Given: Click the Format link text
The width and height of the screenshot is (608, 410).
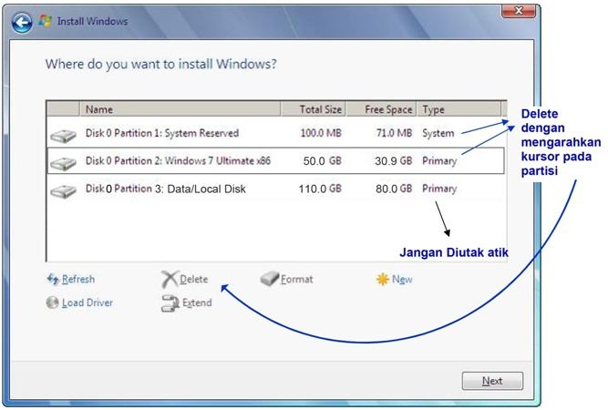Looking at the screenshot, I should [296, 280].
